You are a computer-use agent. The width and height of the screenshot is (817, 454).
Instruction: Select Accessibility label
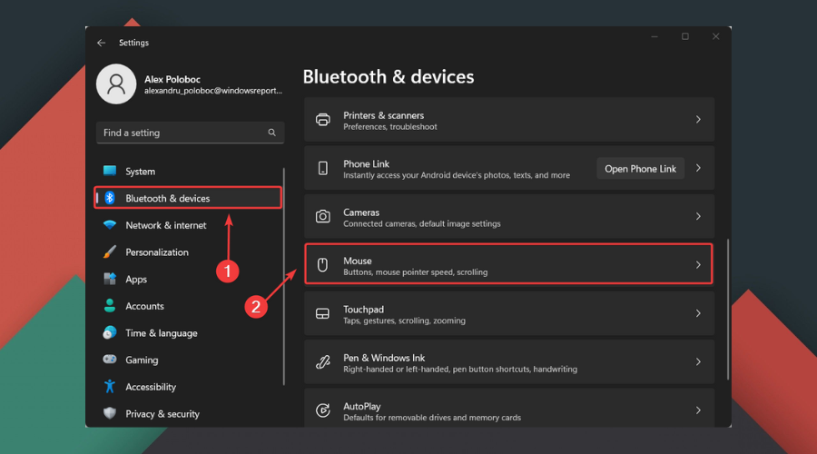(151, 387)
